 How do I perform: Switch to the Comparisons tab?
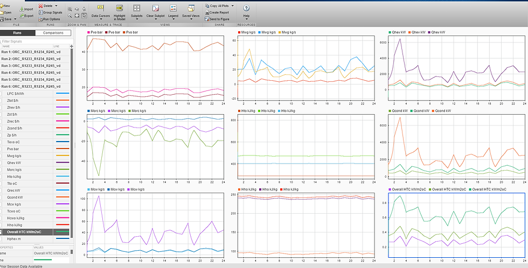pyautogui.click(x=53, y=33)
